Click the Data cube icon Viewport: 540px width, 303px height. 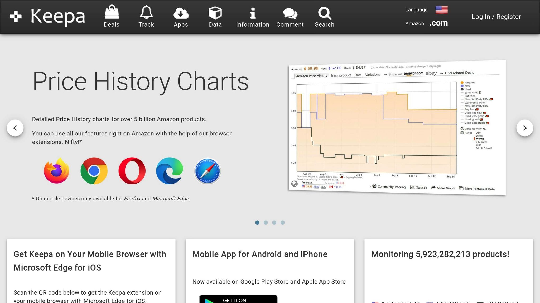215,13
